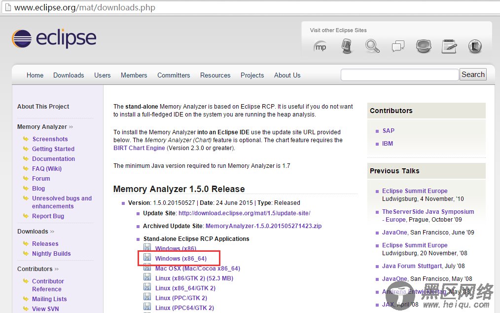
Task: Open the microphone Eclipse site icon
Action: click(x=347, y=46)
